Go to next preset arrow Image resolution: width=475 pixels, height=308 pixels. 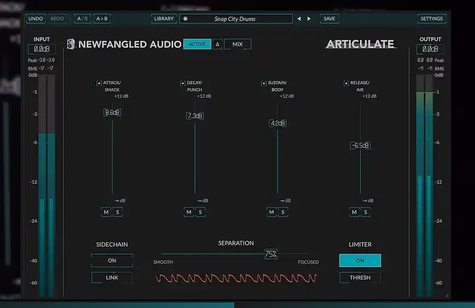(309, 19)
